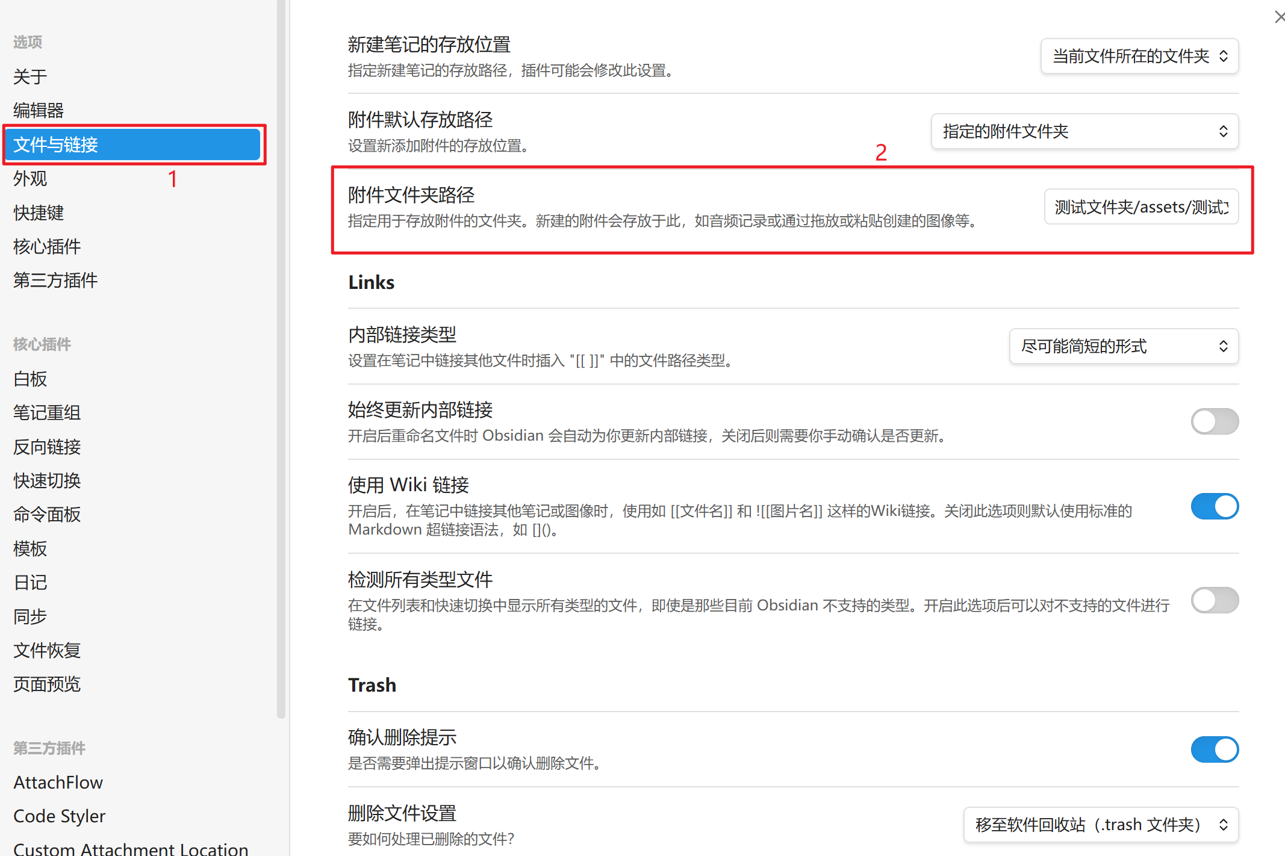Open 新建笔记的存放位置 dropdown
This screenshot has height=856, width=1285.
pos(1139,56)
